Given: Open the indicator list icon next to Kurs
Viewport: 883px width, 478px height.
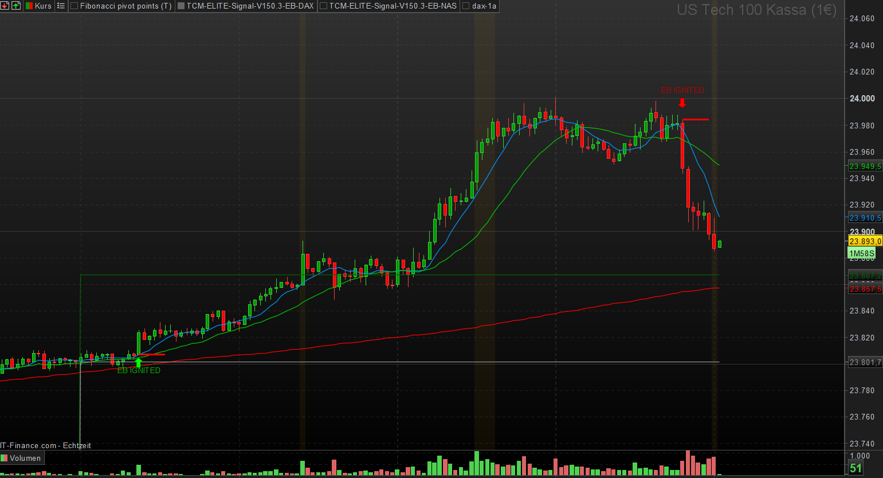Looking at the screenshot, I should coord(61,6).
